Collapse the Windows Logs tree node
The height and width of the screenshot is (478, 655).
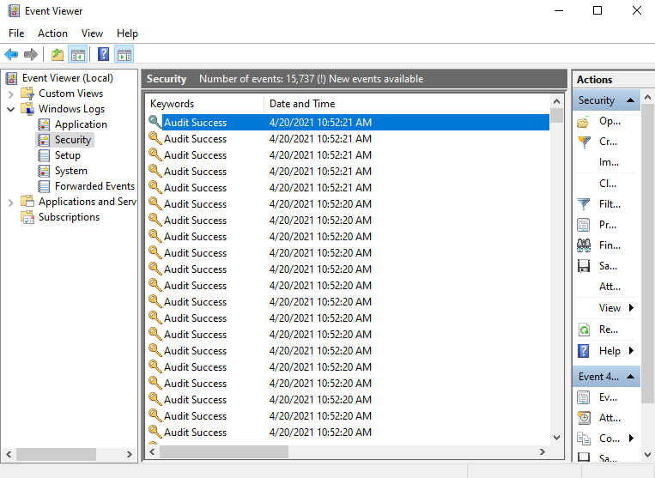point(11,109)
